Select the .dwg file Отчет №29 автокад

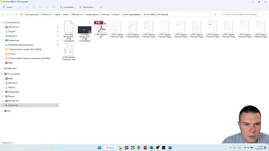(84, 34)
